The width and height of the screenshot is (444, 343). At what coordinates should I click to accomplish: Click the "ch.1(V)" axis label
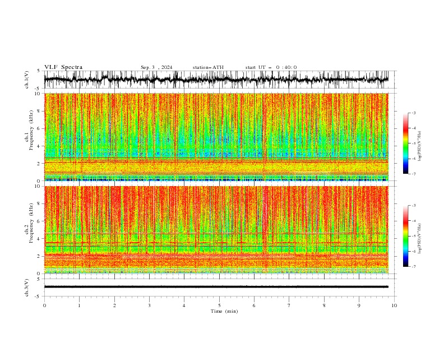27,80
